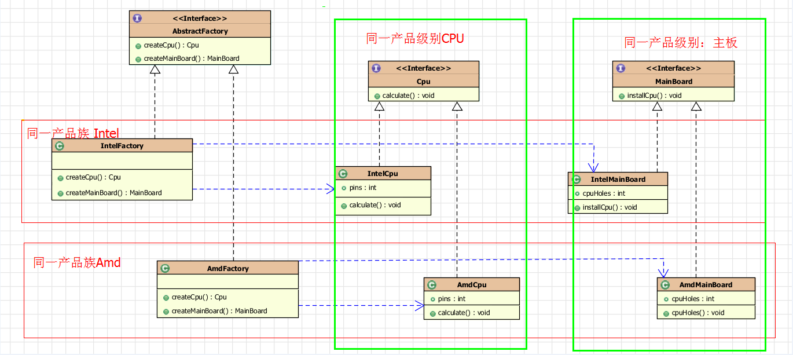Viewport: 793px width, 355px height.
Task: Click the AmdFactory class icon
Action: point(165,269)
